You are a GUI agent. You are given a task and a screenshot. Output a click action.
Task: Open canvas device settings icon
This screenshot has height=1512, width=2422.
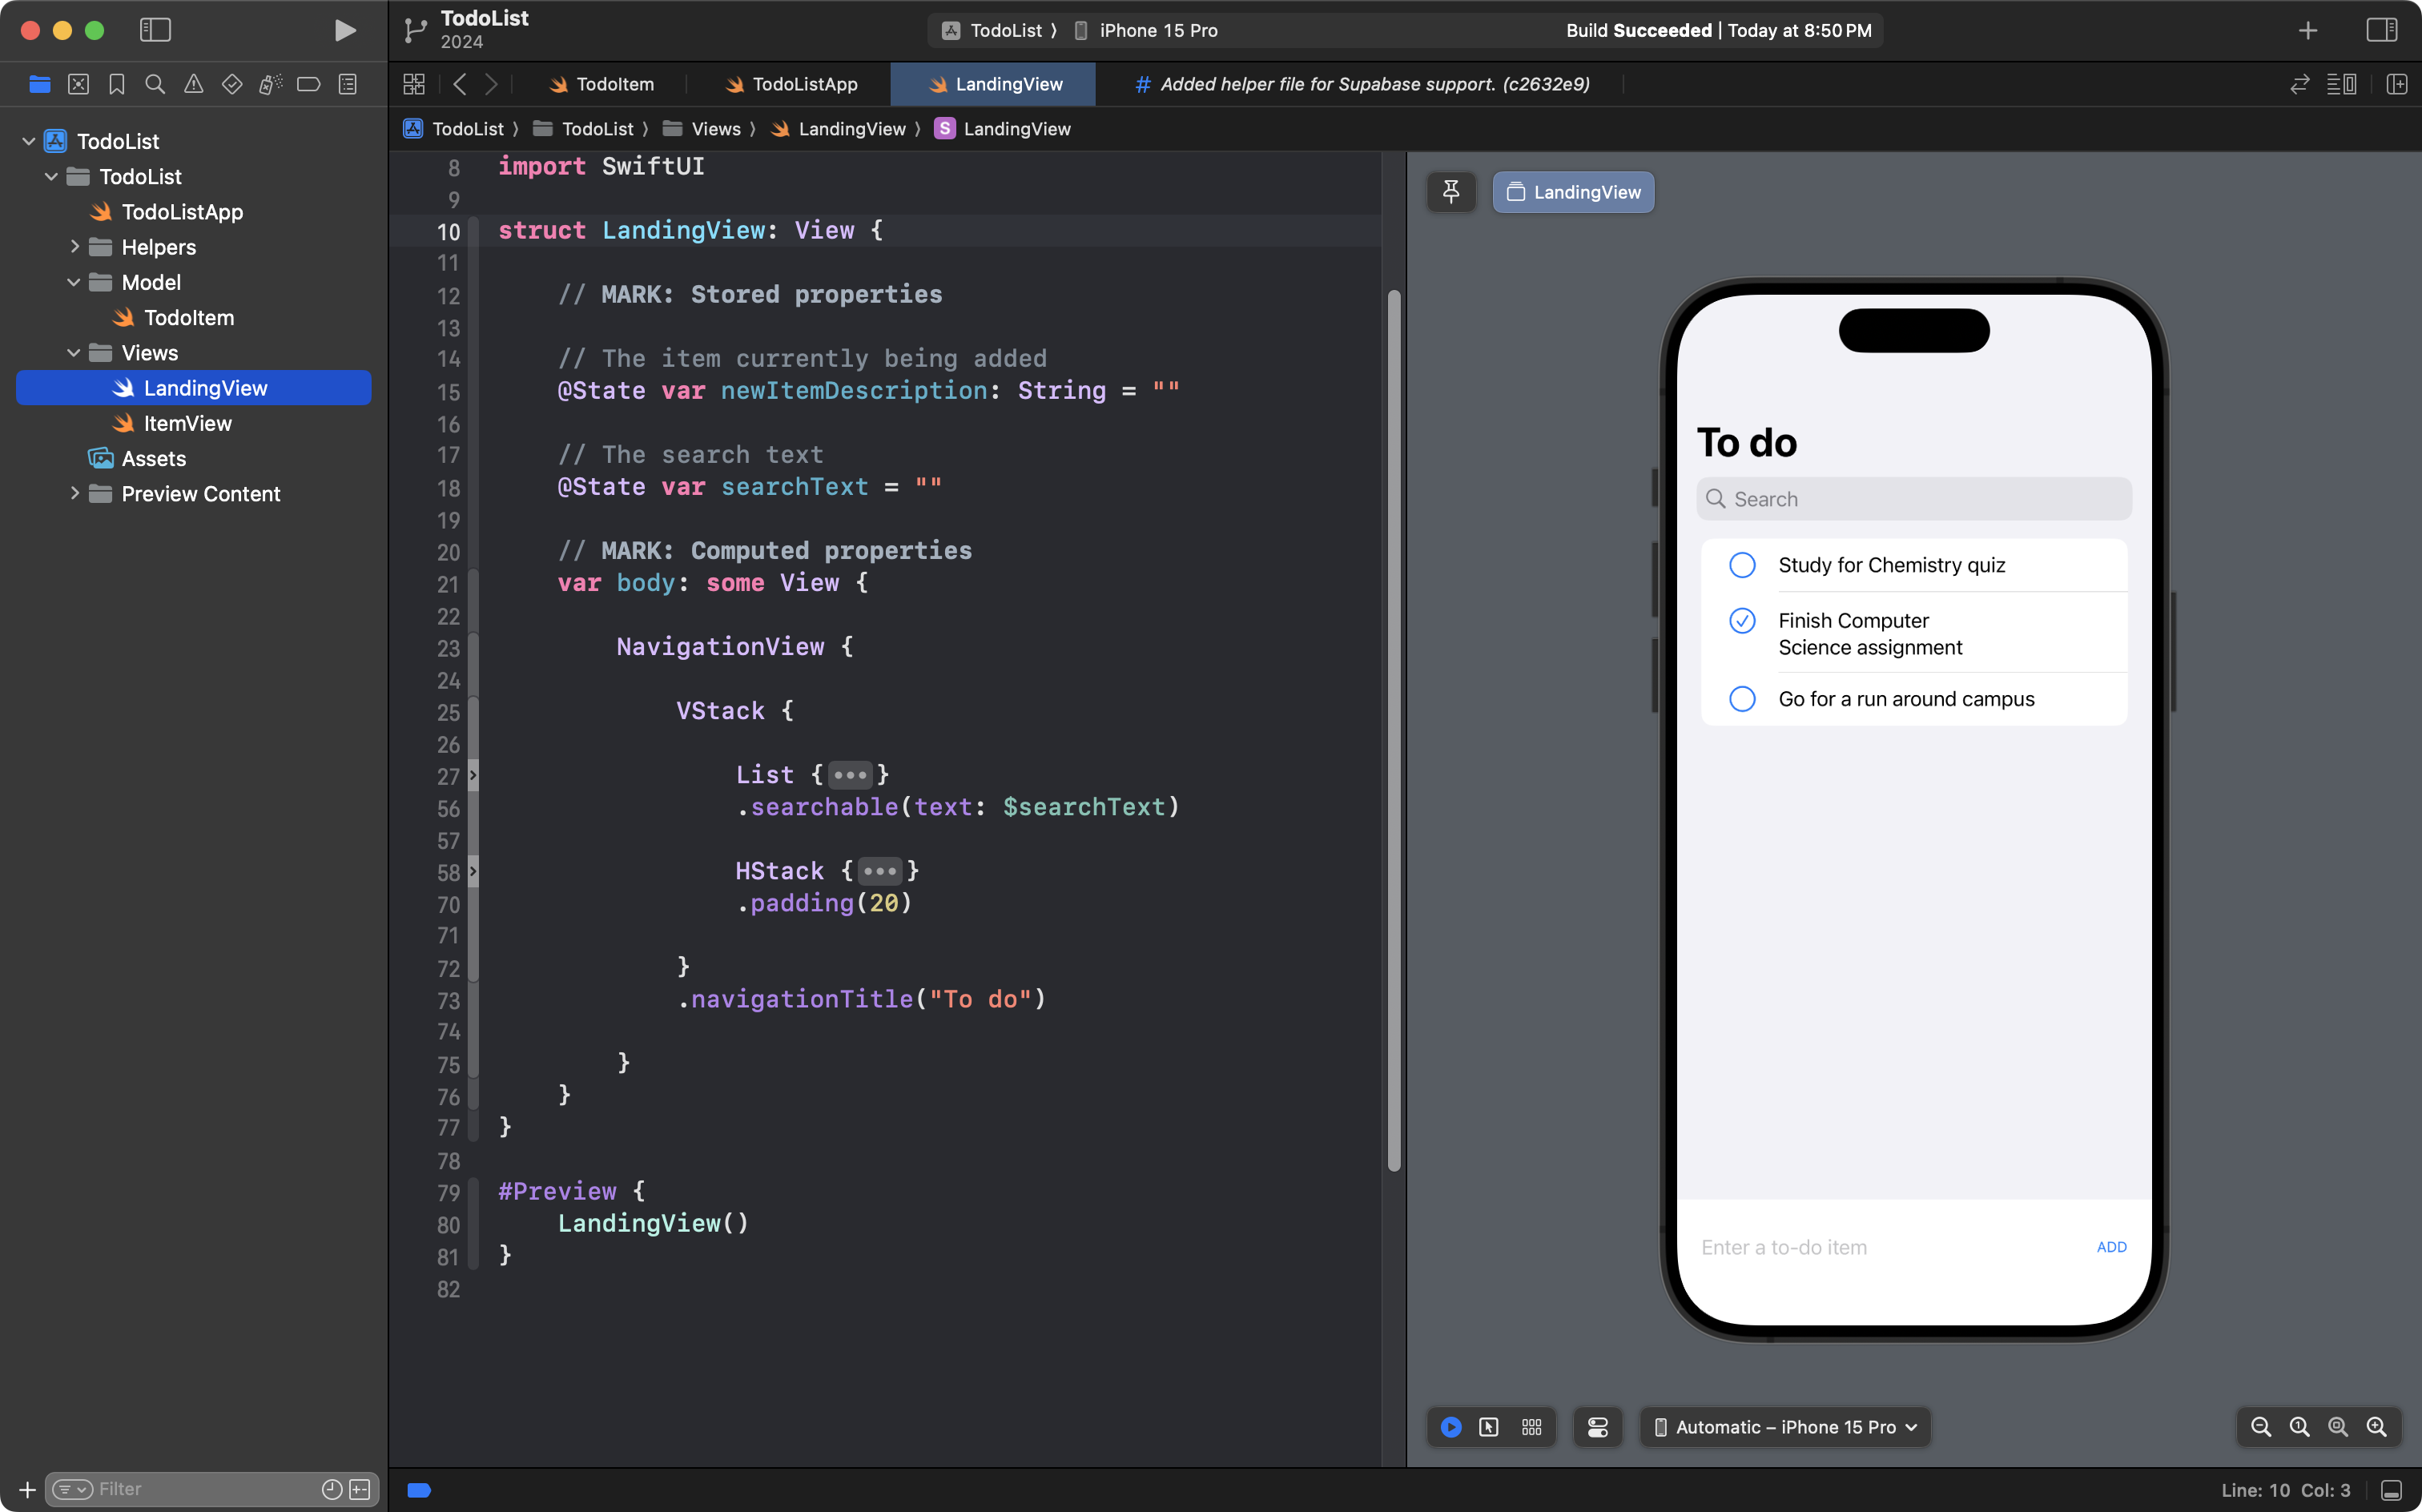[x=1597, y=1427]
